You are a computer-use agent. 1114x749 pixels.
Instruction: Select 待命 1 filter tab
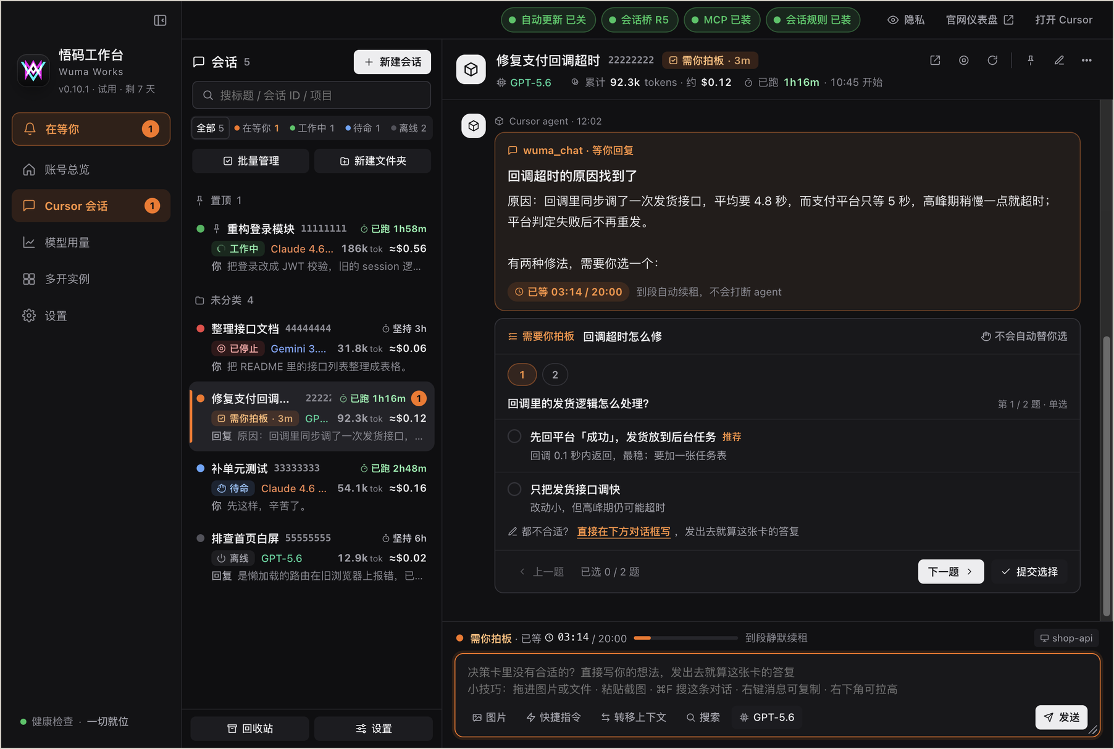click(x=363, y=128)
